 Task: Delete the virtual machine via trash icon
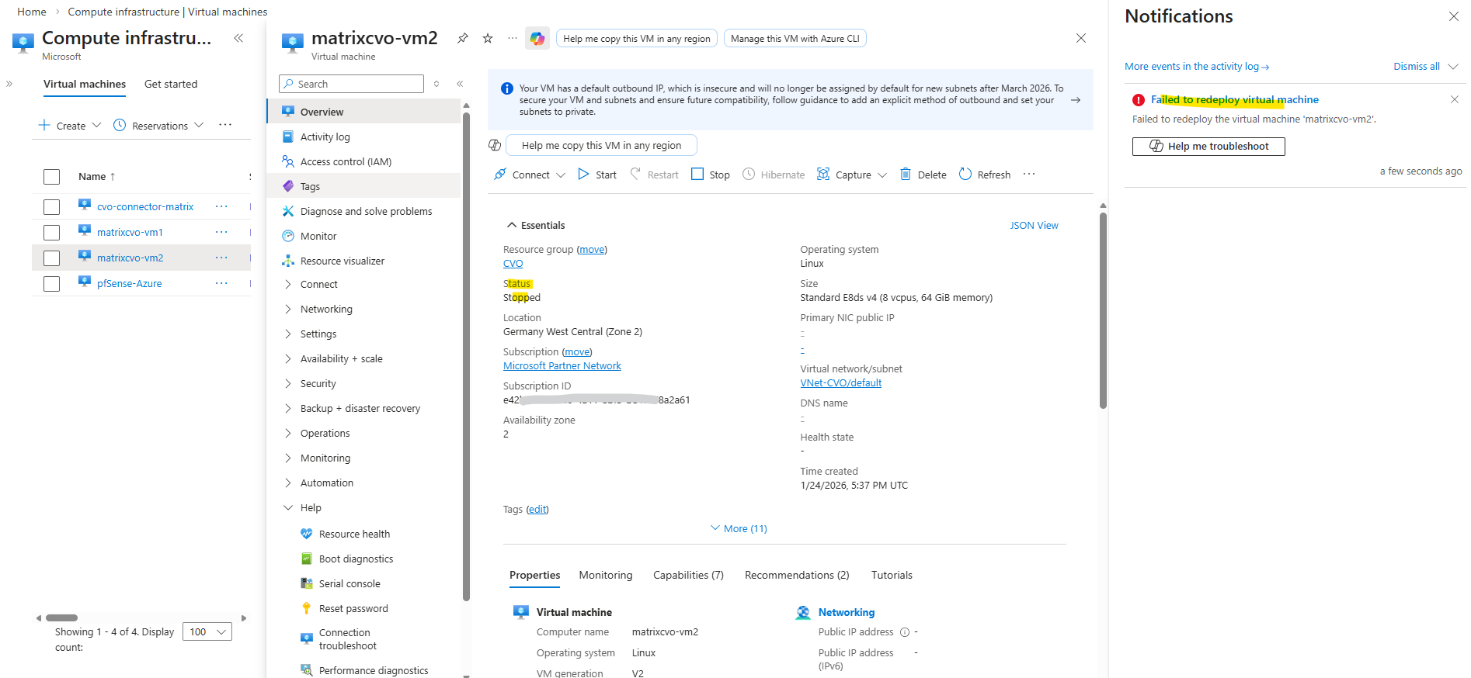906,175
